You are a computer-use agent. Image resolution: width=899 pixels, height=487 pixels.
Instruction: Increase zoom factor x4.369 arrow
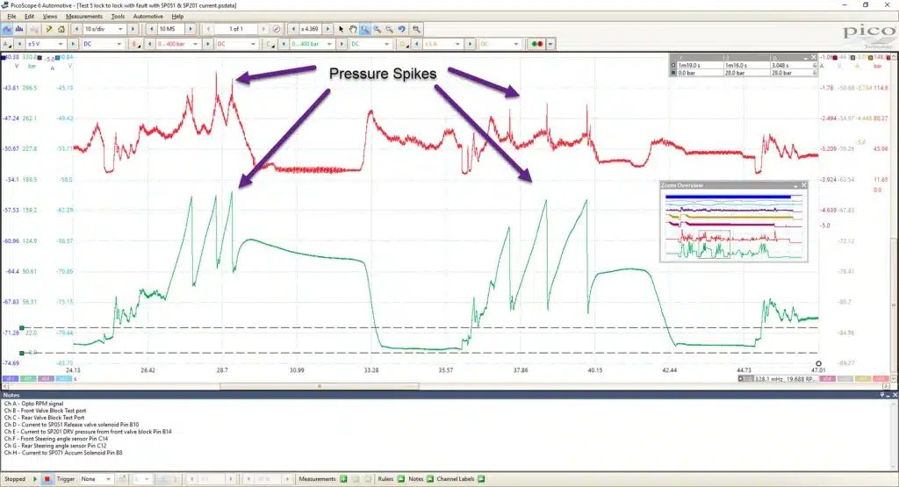(328, 29)
